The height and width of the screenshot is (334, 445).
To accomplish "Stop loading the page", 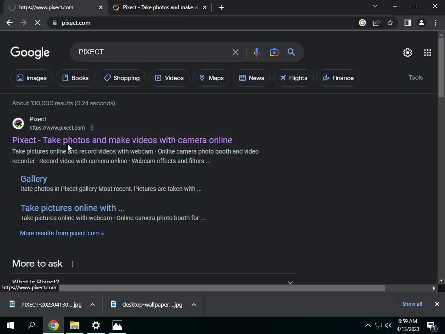I will point(37,23).
